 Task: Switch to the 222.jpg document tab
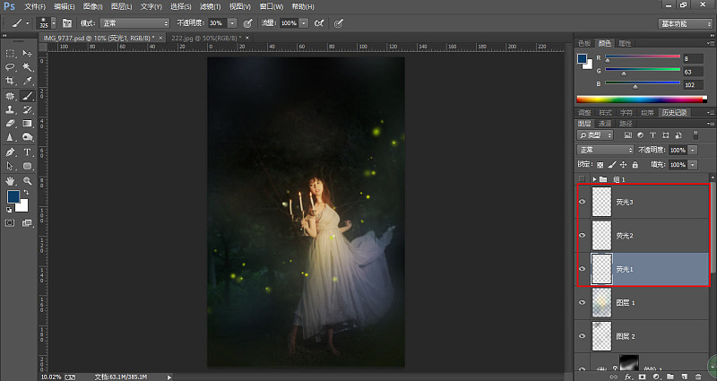[x=205, y=38]
